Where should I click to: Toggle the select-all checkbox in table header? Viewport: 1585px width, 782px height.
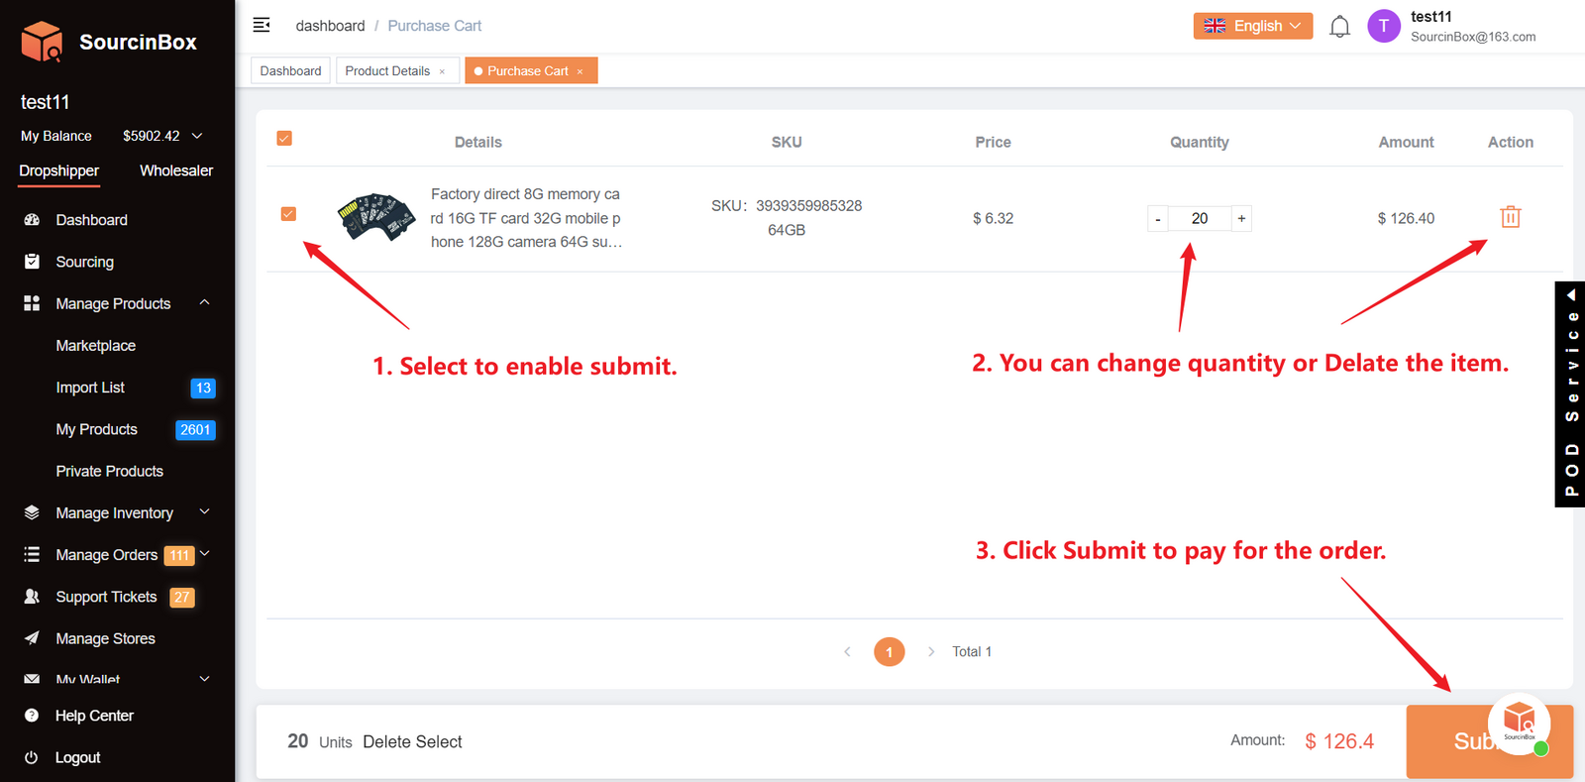284,139
